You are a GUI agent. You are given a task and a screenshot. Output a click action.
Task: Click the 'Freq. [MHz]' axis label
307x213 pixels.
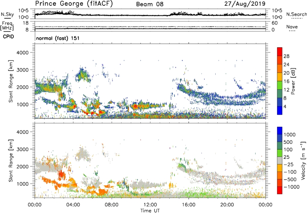click(7, 26)
